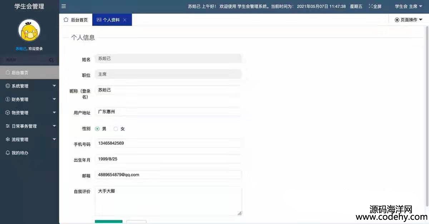Click the 用户地址 field with 广东惠州
Screen dimensions: 429x224
[168, 112]
